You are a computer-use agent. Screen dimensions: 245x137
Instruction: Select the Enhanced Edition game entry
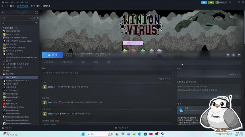pyautogui.click(x=19, y=41)
